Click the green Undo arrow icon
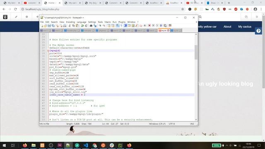This screenshot has width=265, height=149. [x=82, y=26]
